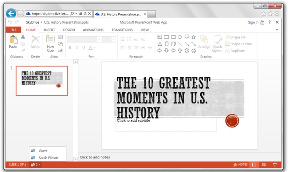Open SkyDrive breadcrumb link
The height and width of the screenshot is (172, 289).
pos(32,22)
